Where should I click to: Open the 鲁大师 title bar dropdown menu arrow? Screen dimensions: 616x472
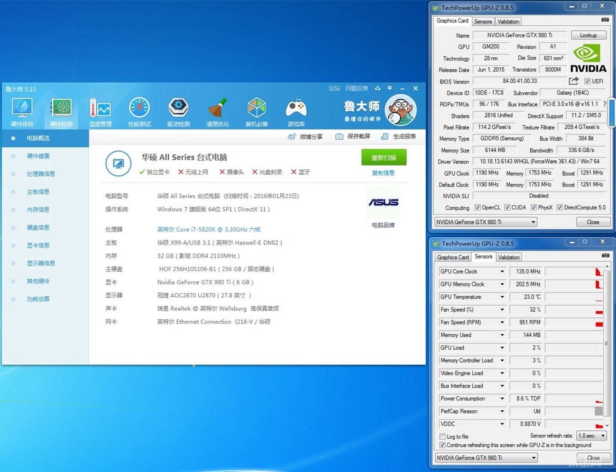tap(390, 88)
